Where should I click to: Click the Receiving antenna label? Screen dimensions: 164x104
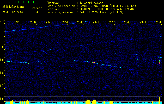point(60,12)
